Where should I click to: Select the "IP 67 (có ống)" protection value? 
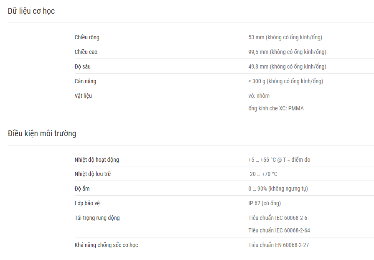click(265, 203)
